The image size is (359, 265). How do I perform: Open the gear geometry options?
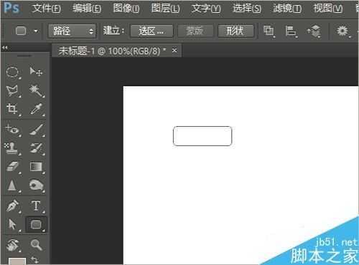point(343,32)
